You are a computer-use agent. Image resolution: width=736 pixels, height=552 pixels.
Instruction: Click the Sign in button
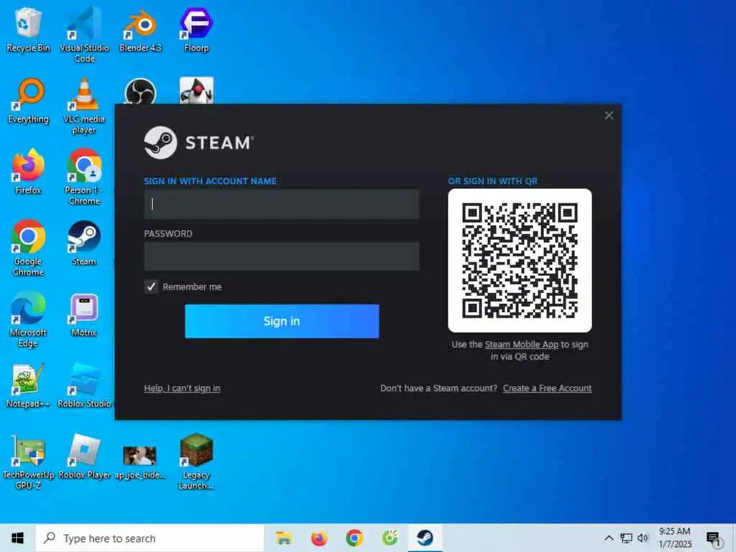pos(282,321)
